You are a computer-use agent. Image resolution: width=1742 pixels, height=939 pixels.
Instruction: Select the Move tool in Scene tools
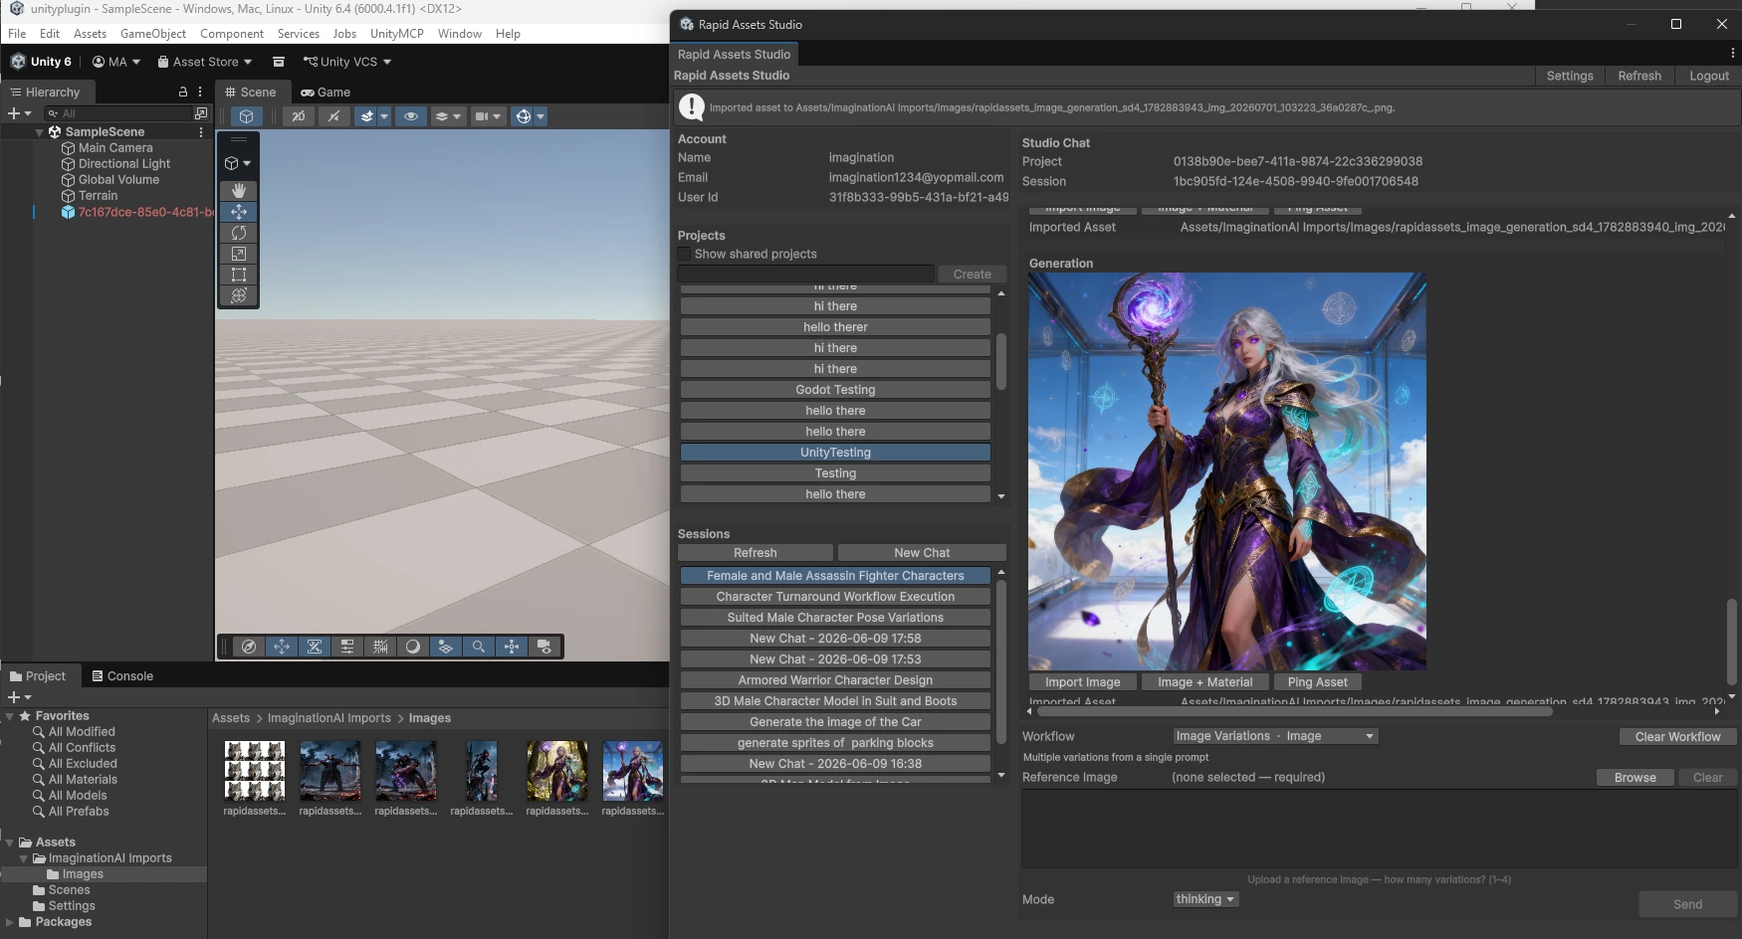point(239,212)
